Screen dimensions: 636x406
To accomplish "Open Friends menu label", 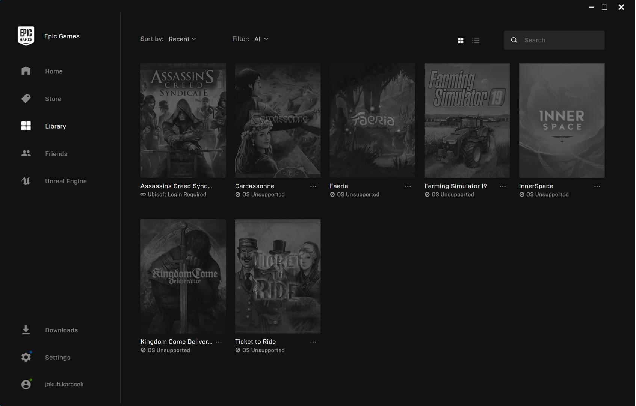I will (56, 154).
